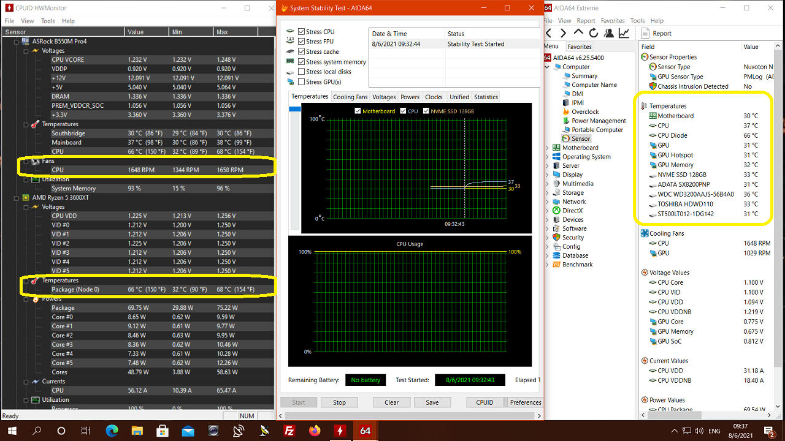The image size is (785, 441).
Task: Enable the Stress GPU(s) checkbox
Action: [301, 81]
